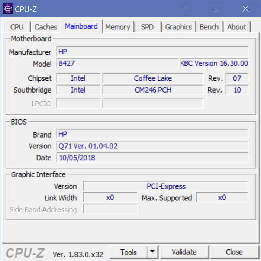Click the Ver. 1.83.0.x32 version text
Screen dimensions: 261x261
click(78, 254)
